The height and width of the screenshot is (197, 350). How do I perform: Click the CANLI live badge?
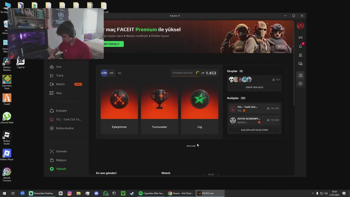78,84
